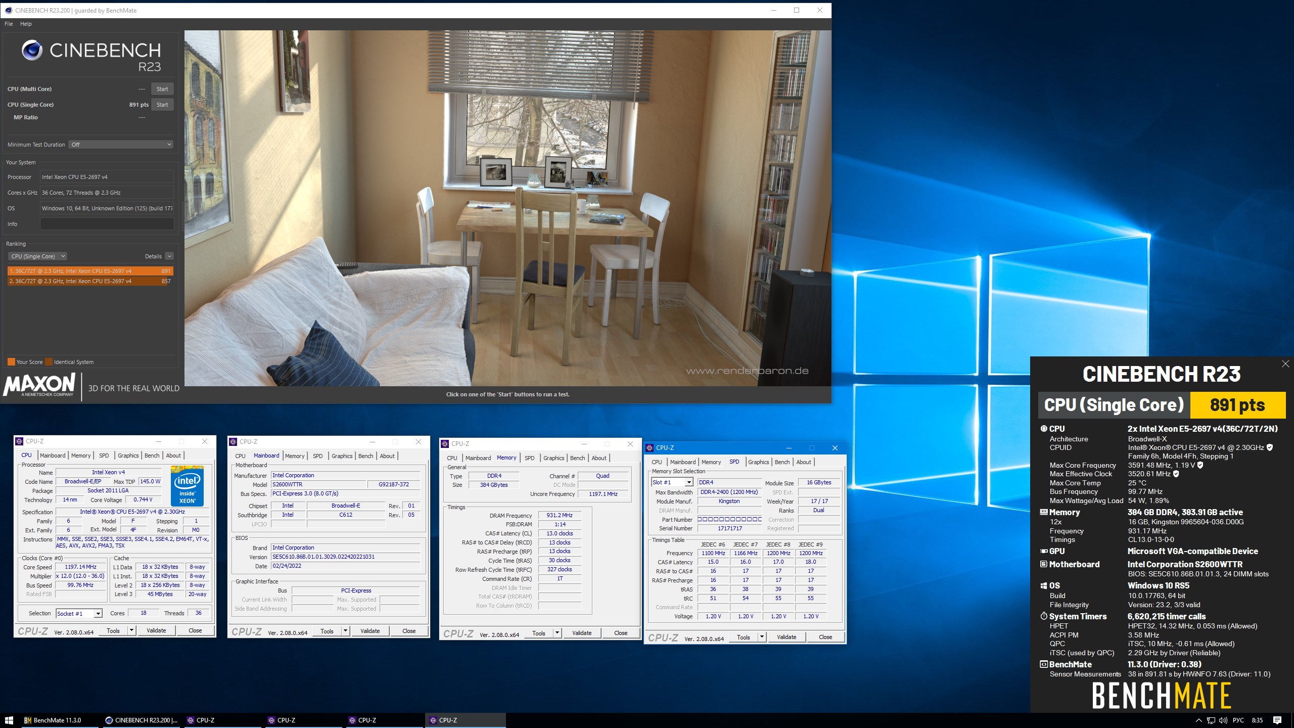Switch to Graphics tab in Mainboard CPU-Z window
This screenshot has height=728, width=1294.
342,456
